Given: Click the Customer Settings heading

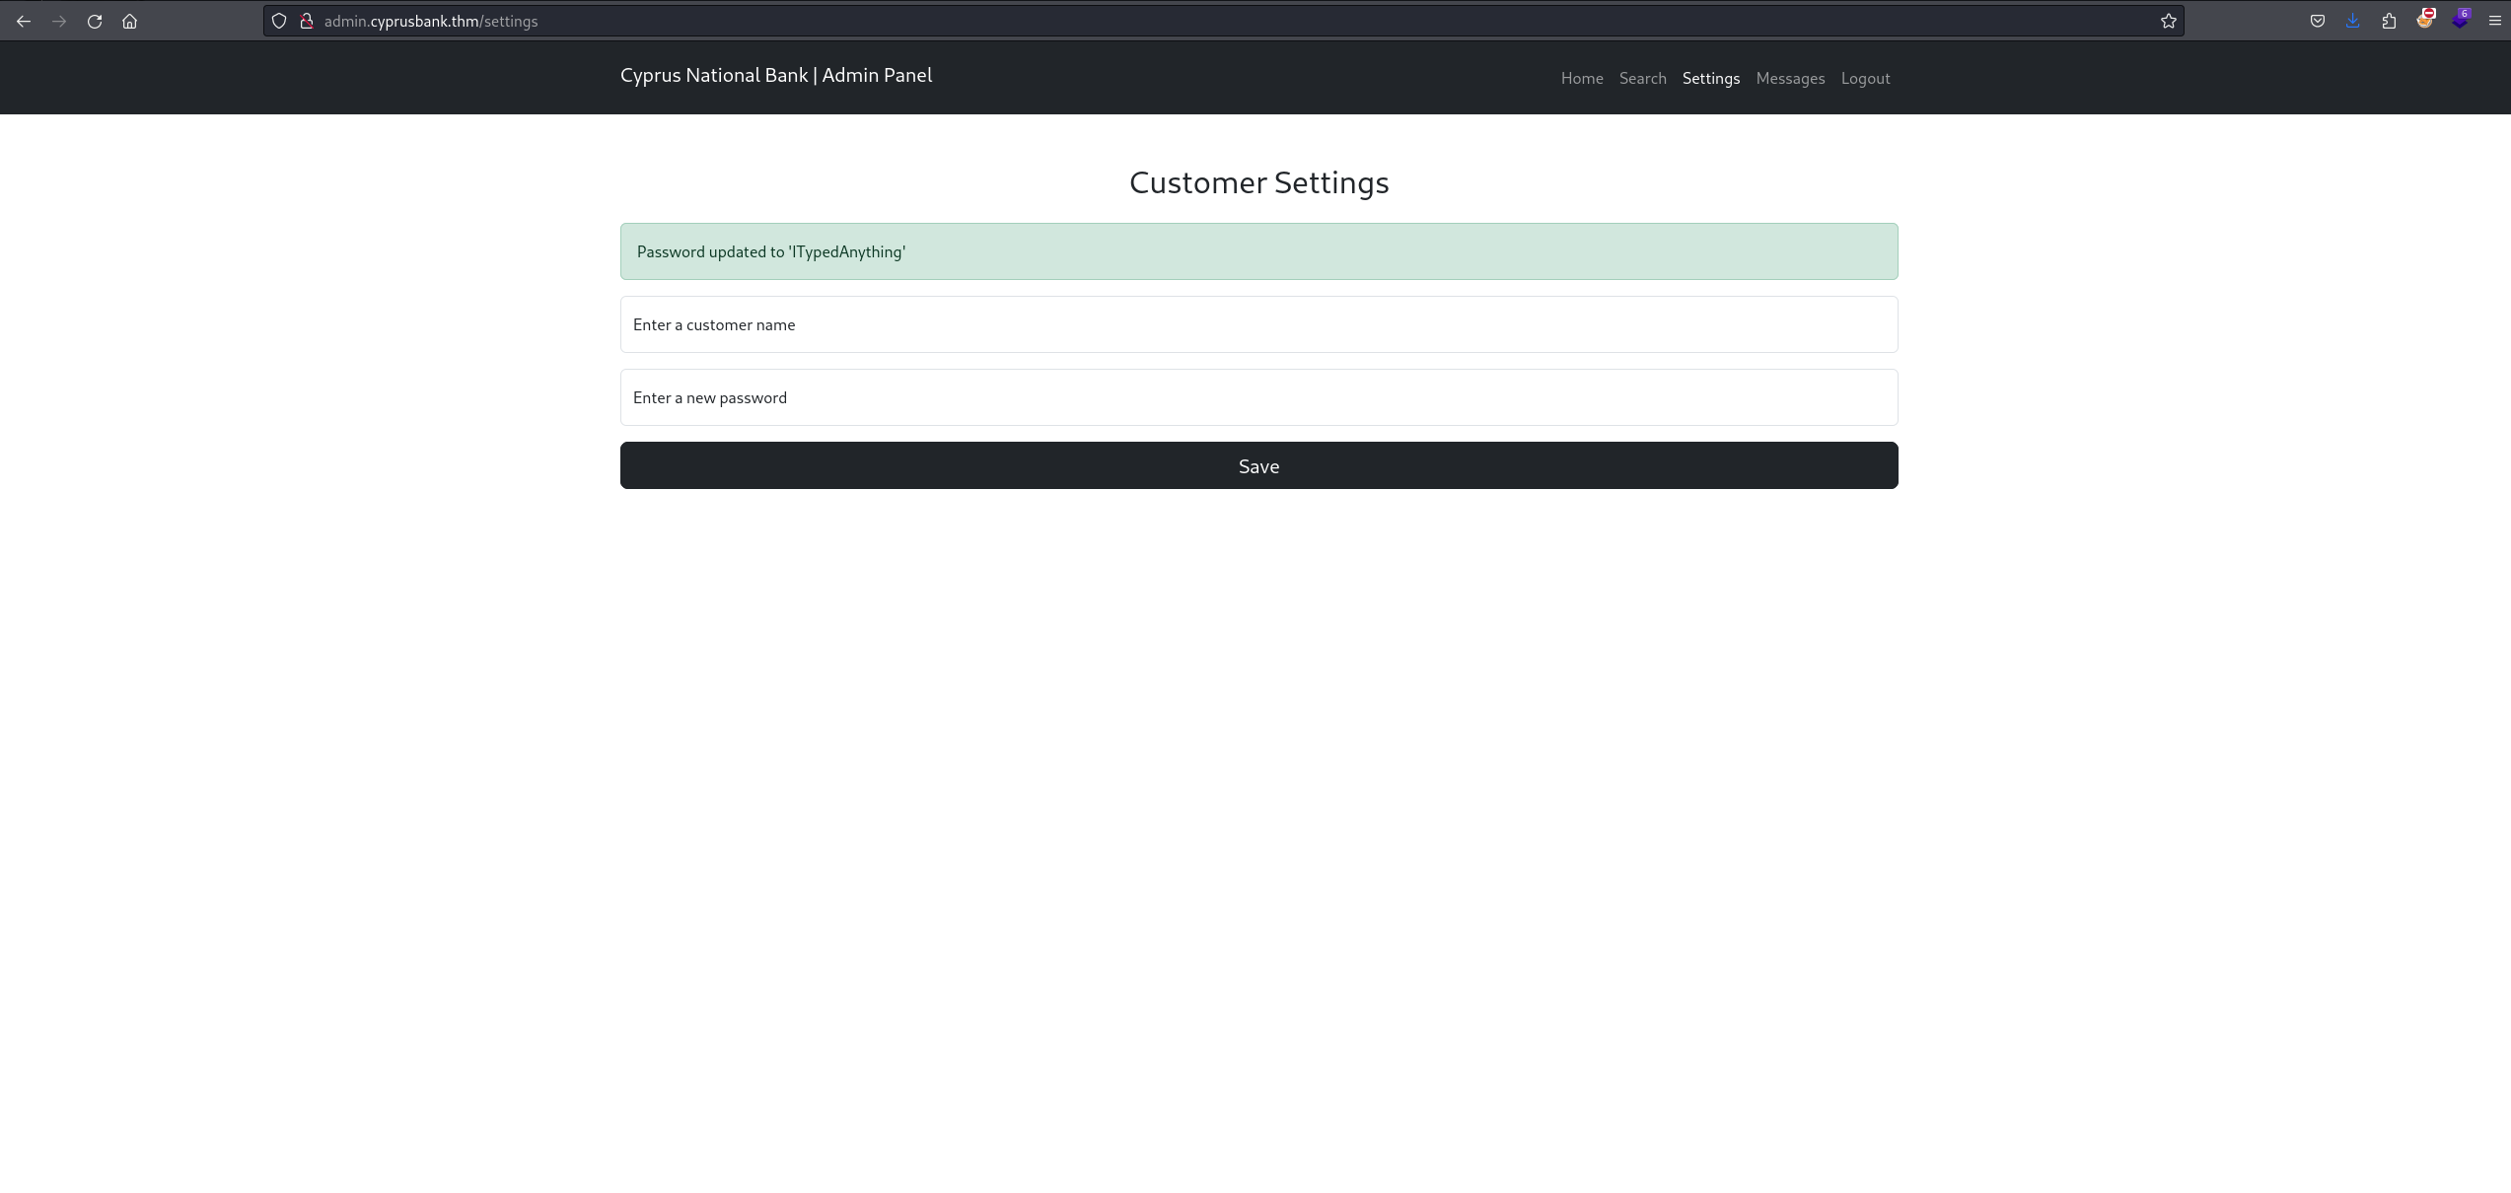Looking at the screenshot, I should (1258, 182).
